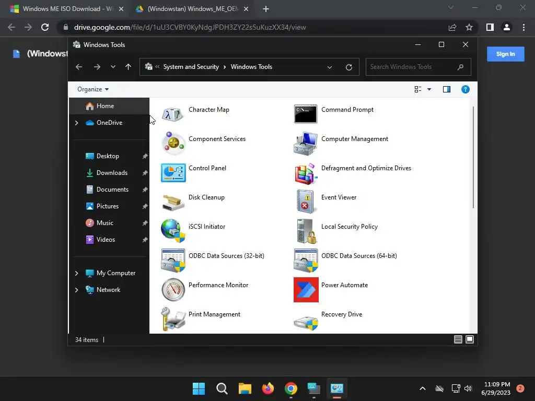Toggle the preview pane button
The image size is (535, 401).
pyautogui.click(x=446, y=89)
